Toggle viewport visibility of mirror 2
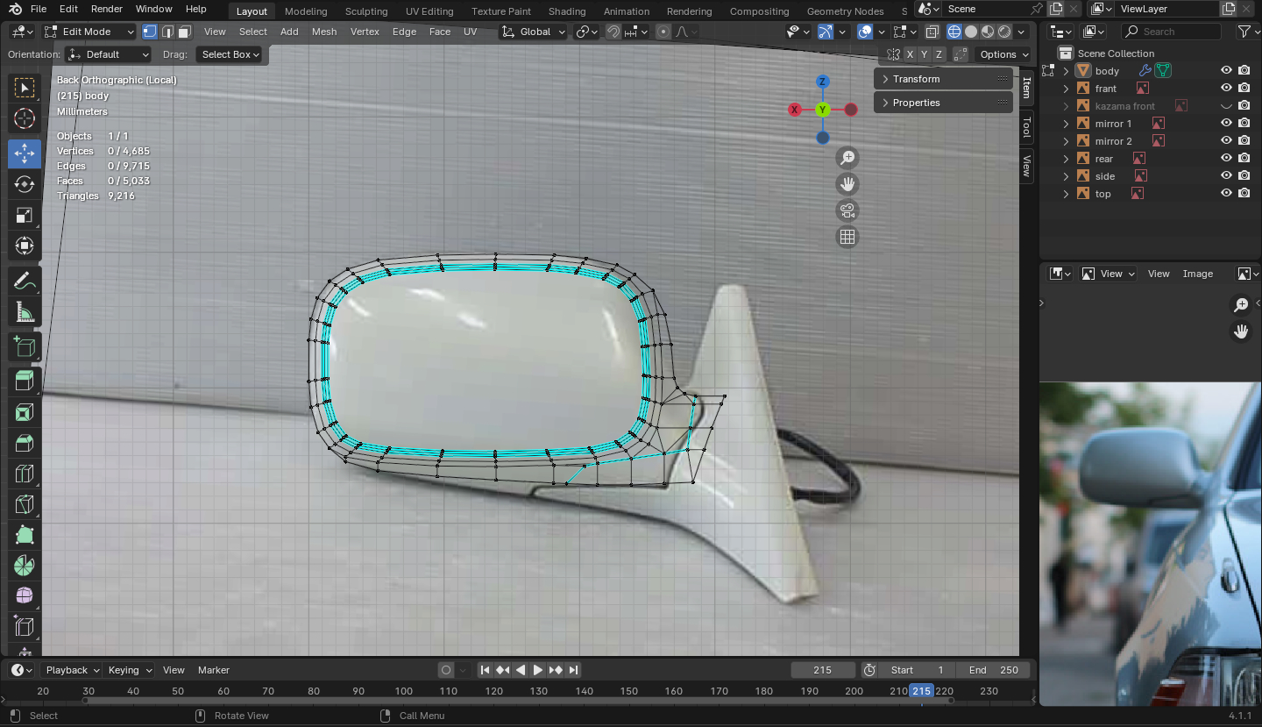The height and width of the screenshot is (727, 1262). click(x=1226, y=141)
